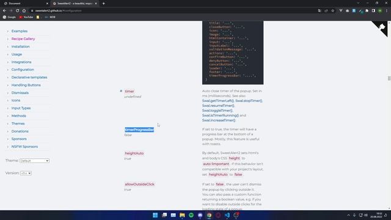Jump to Configuration section
The image size is (391, 220).
tap(23, 70)
